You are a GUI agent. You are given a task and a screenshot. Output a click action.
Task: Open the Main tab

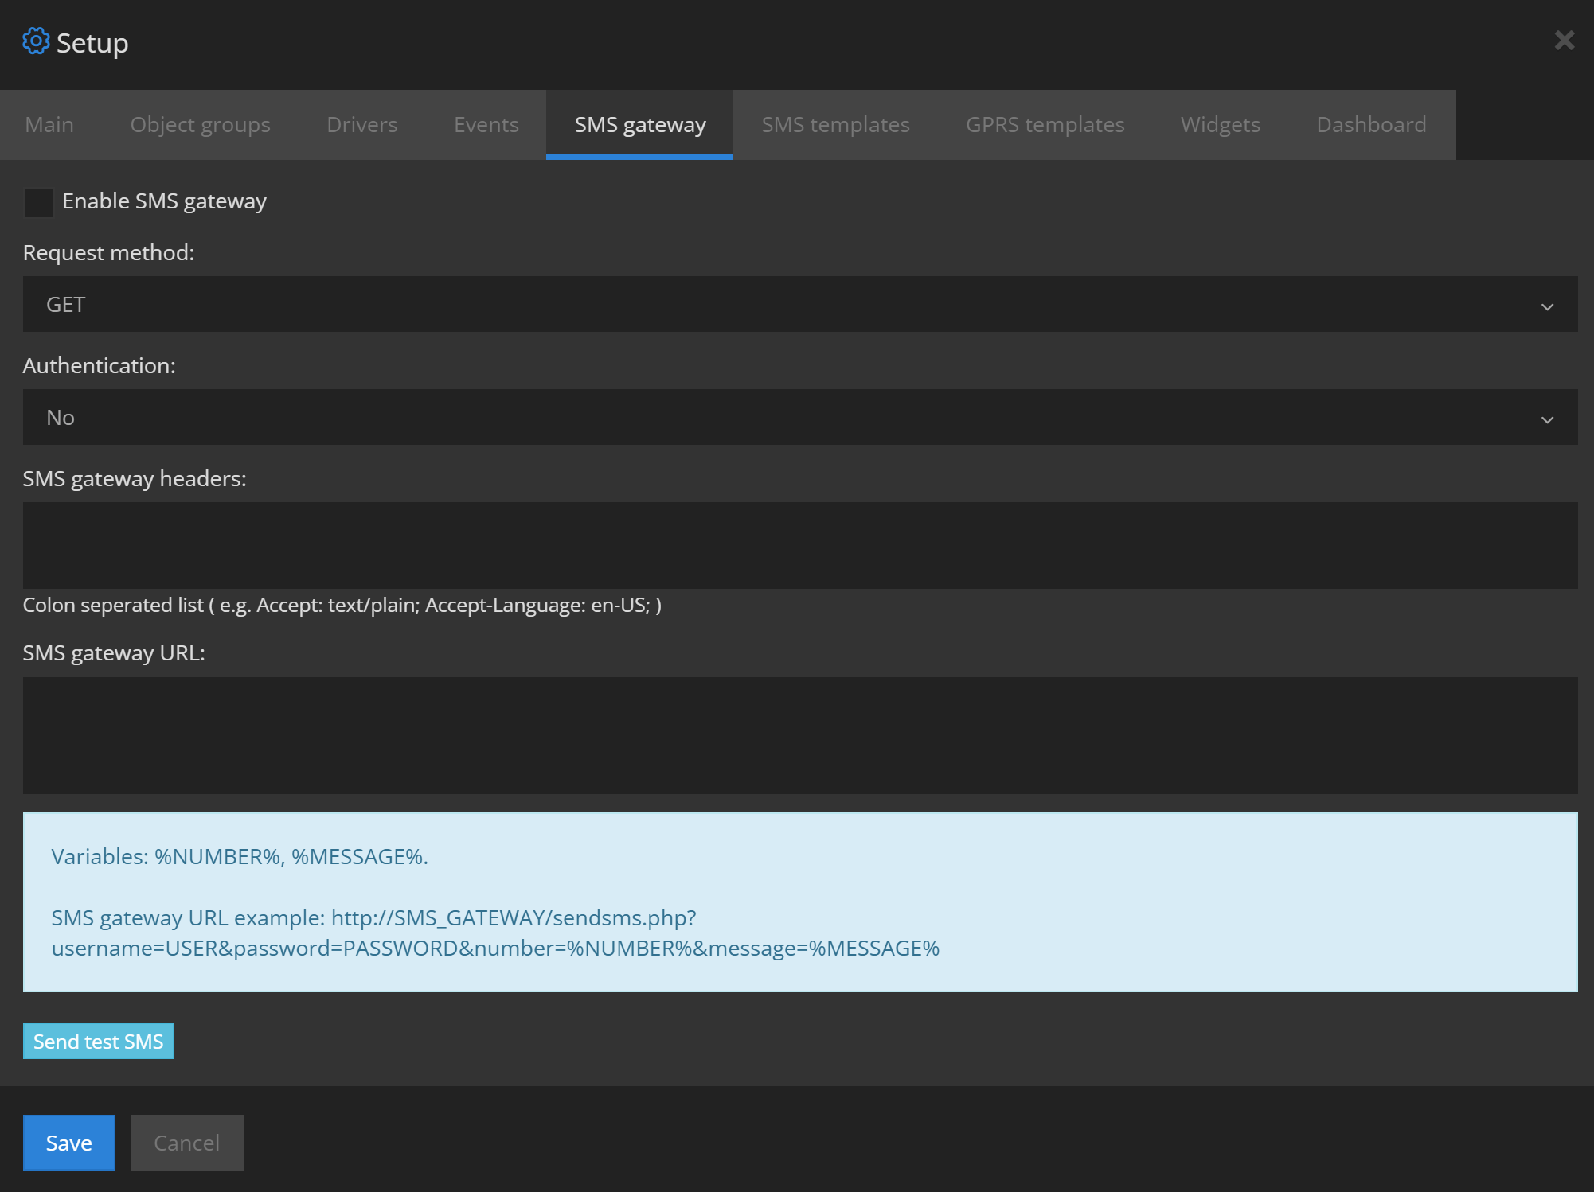coord(49,125)
